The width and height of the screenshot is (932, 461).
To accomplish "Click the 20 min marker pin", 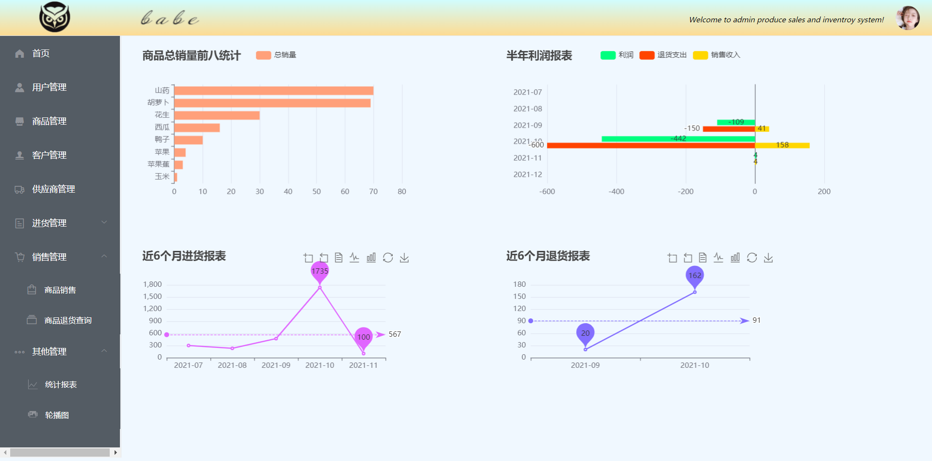I will 585,334.
